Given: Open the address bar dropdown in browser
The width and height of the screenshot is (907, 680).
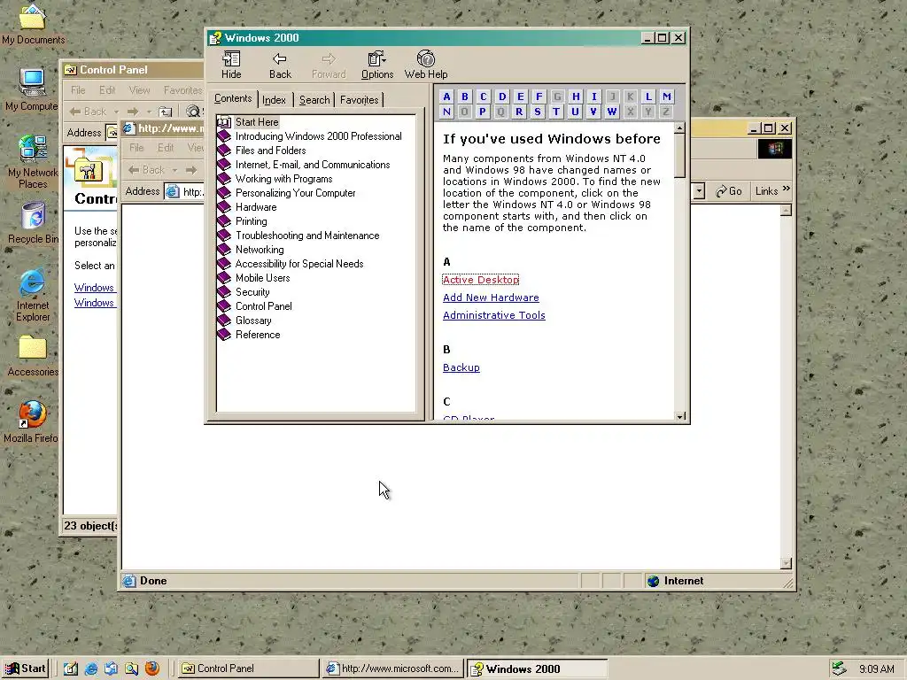Looking at the screenshot, I should (699, 191).
